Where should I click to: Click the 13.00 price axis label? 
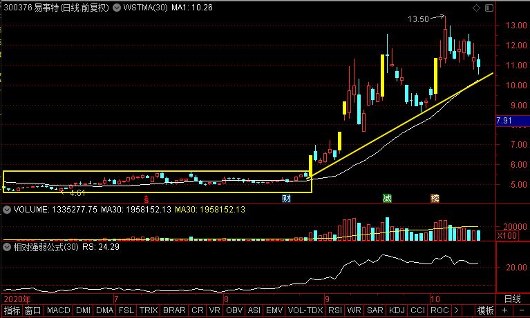tap(516, 26)
